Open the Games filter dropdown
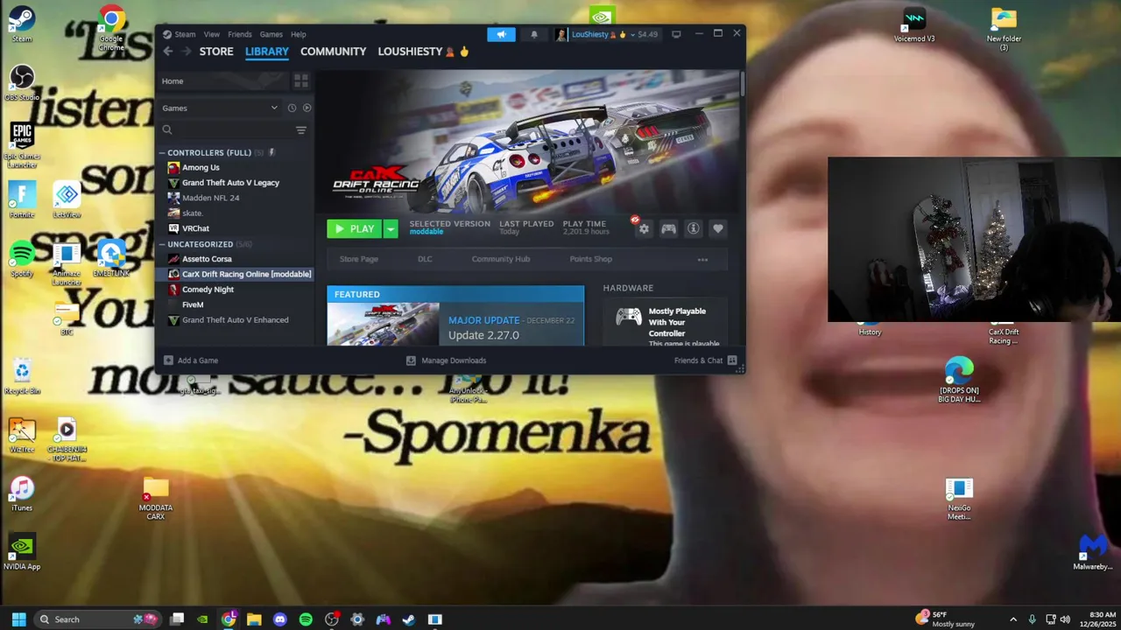The width and height of the screenshot is (1121, 630). [x=221, y=108]
